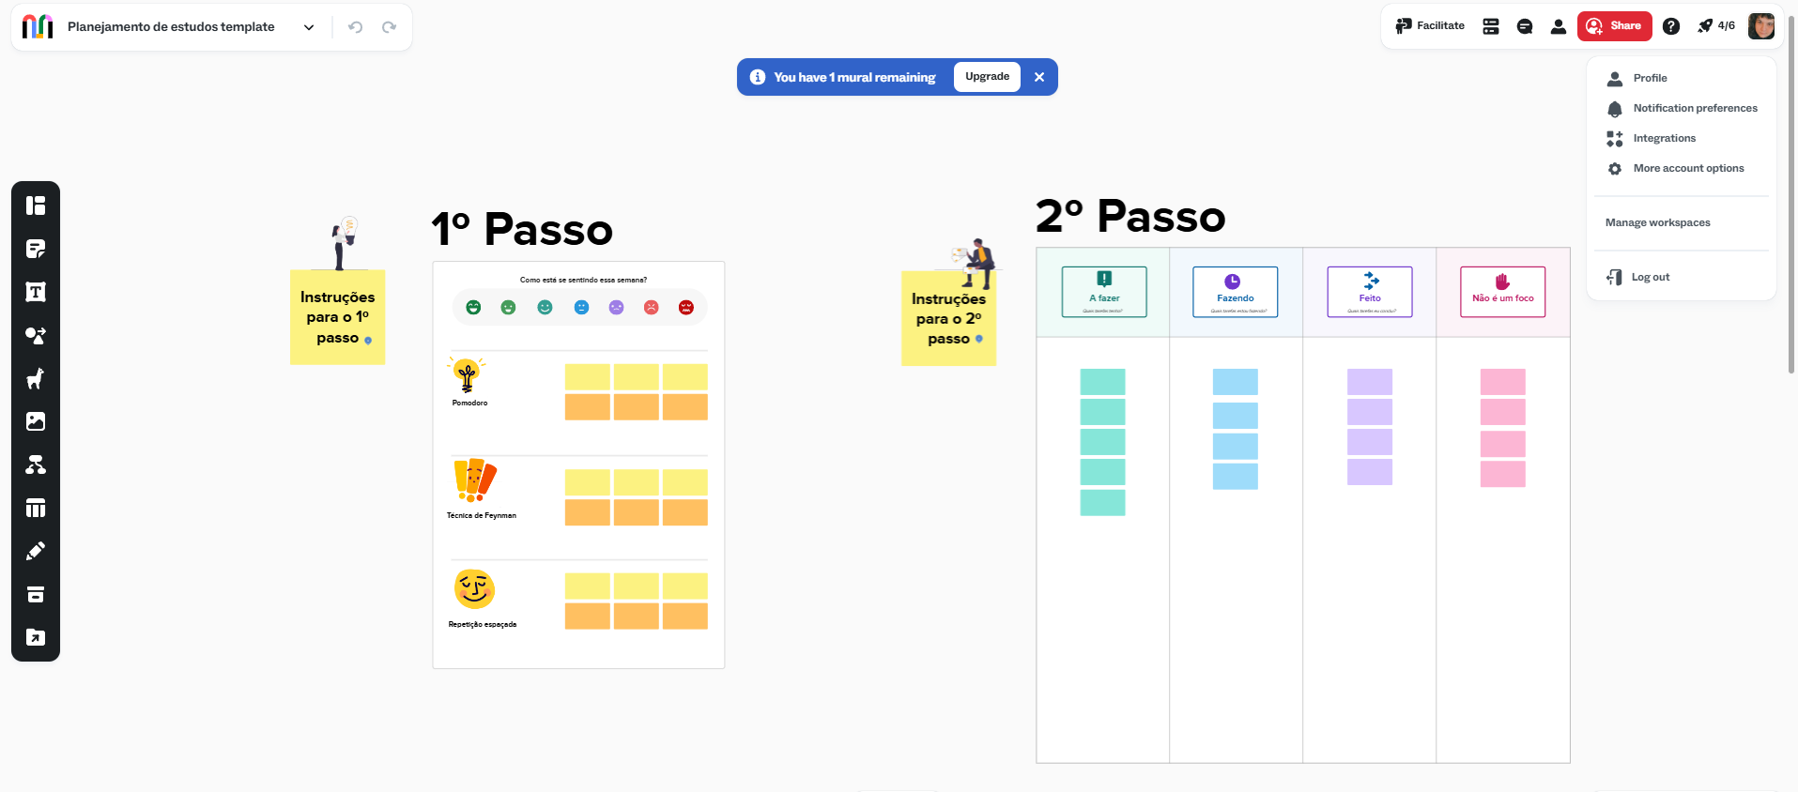Open the Help question mark icon

(1671, 26)
